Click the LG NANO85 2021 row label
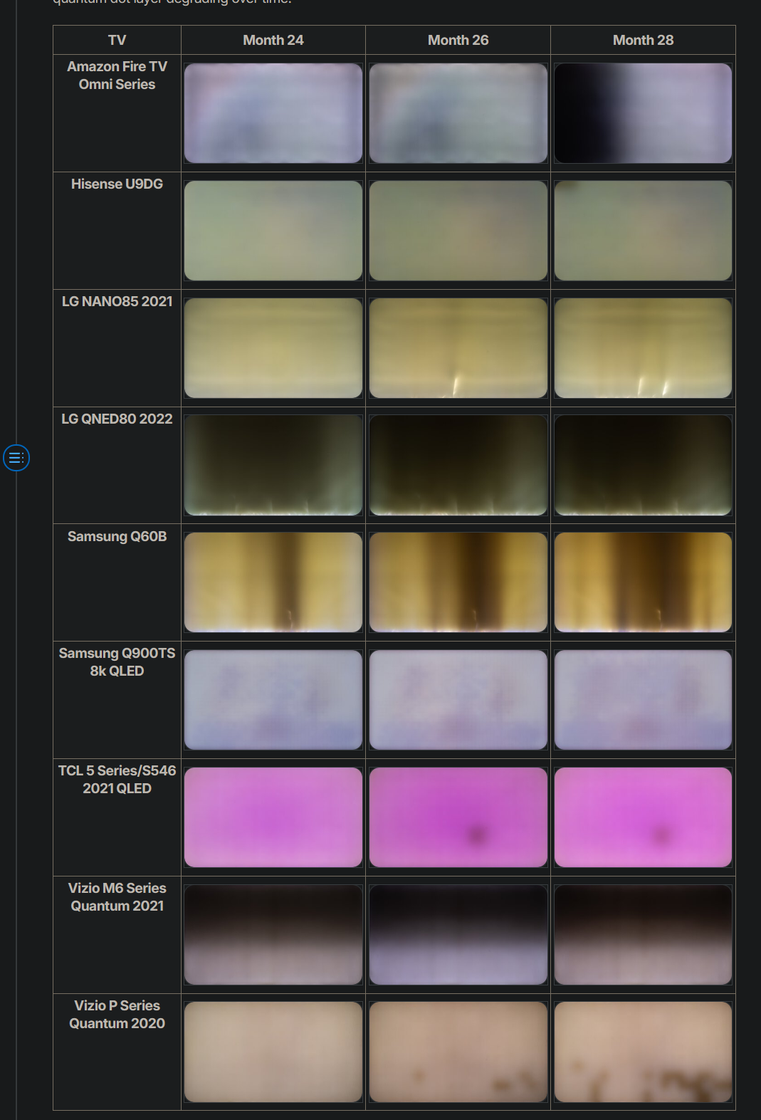Image resolution: width=761 pixels, height=1120 pixels. coord(117,301)
